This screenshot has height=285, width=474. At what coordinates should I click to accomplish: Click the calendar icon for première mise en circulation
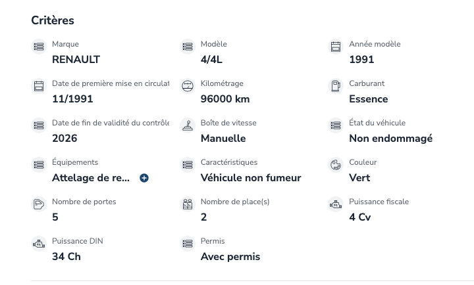point(39,86)
